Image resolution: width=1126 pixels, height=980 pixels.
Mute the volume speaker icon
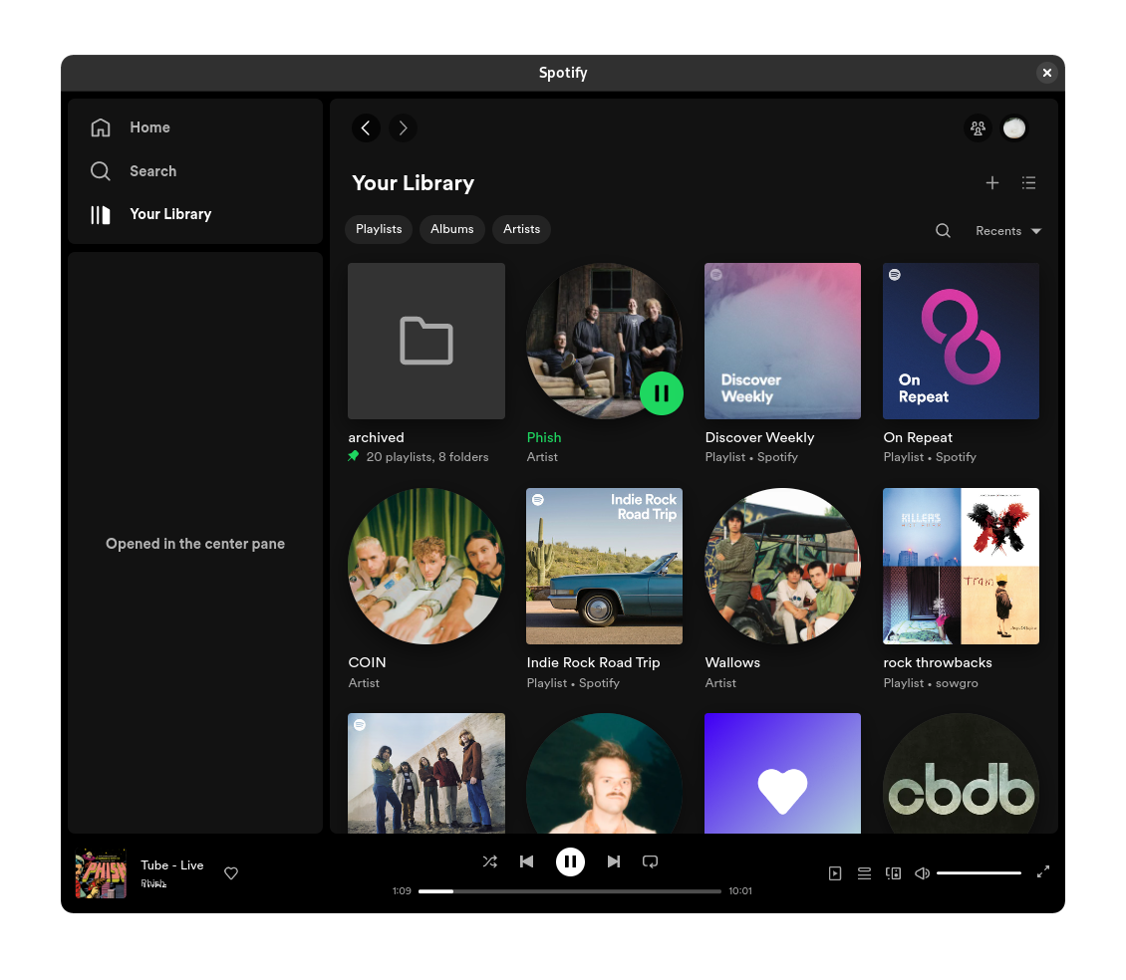(922, 873)
